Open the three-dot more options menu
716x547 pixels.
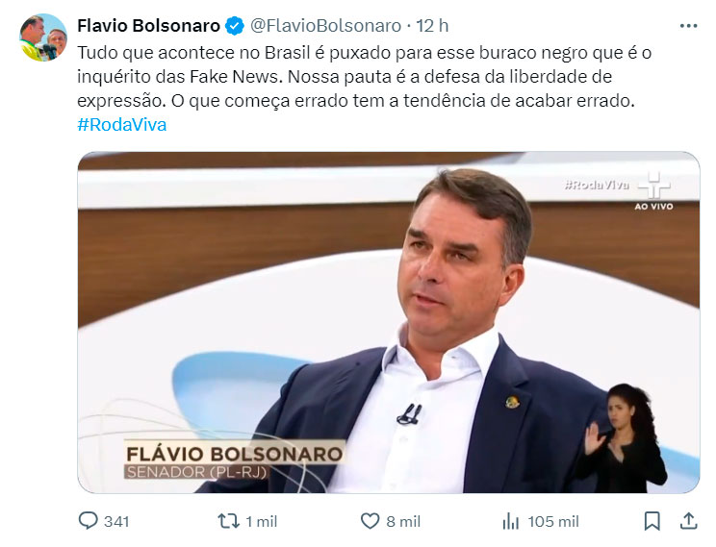688,26
